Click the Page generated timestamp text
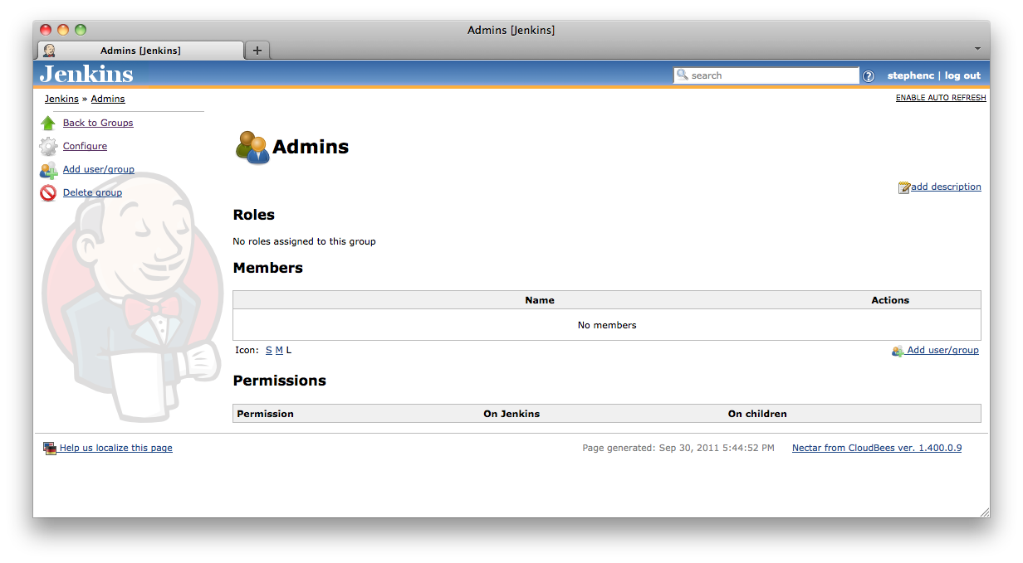 click(678, 448)
